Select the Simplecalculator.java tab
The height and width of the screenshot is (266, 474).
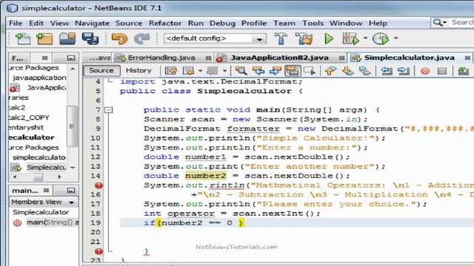(409, 58)
